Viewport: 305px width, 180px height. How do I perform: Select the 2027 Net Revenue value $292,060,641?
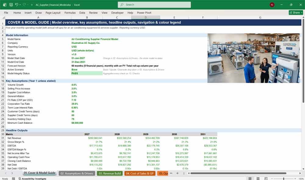click(x=95, y=138)
